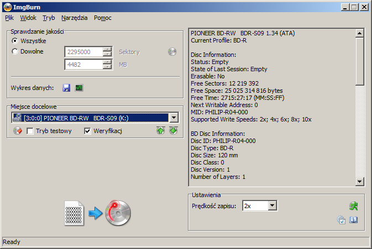This screenshot has height=249, width=372.
Task: Click the gear with checkmark settings icon
Action: click(341, 220)
